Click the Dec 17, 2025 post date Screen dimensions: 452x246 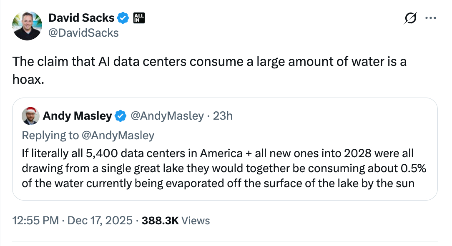[x=99, y=221]
